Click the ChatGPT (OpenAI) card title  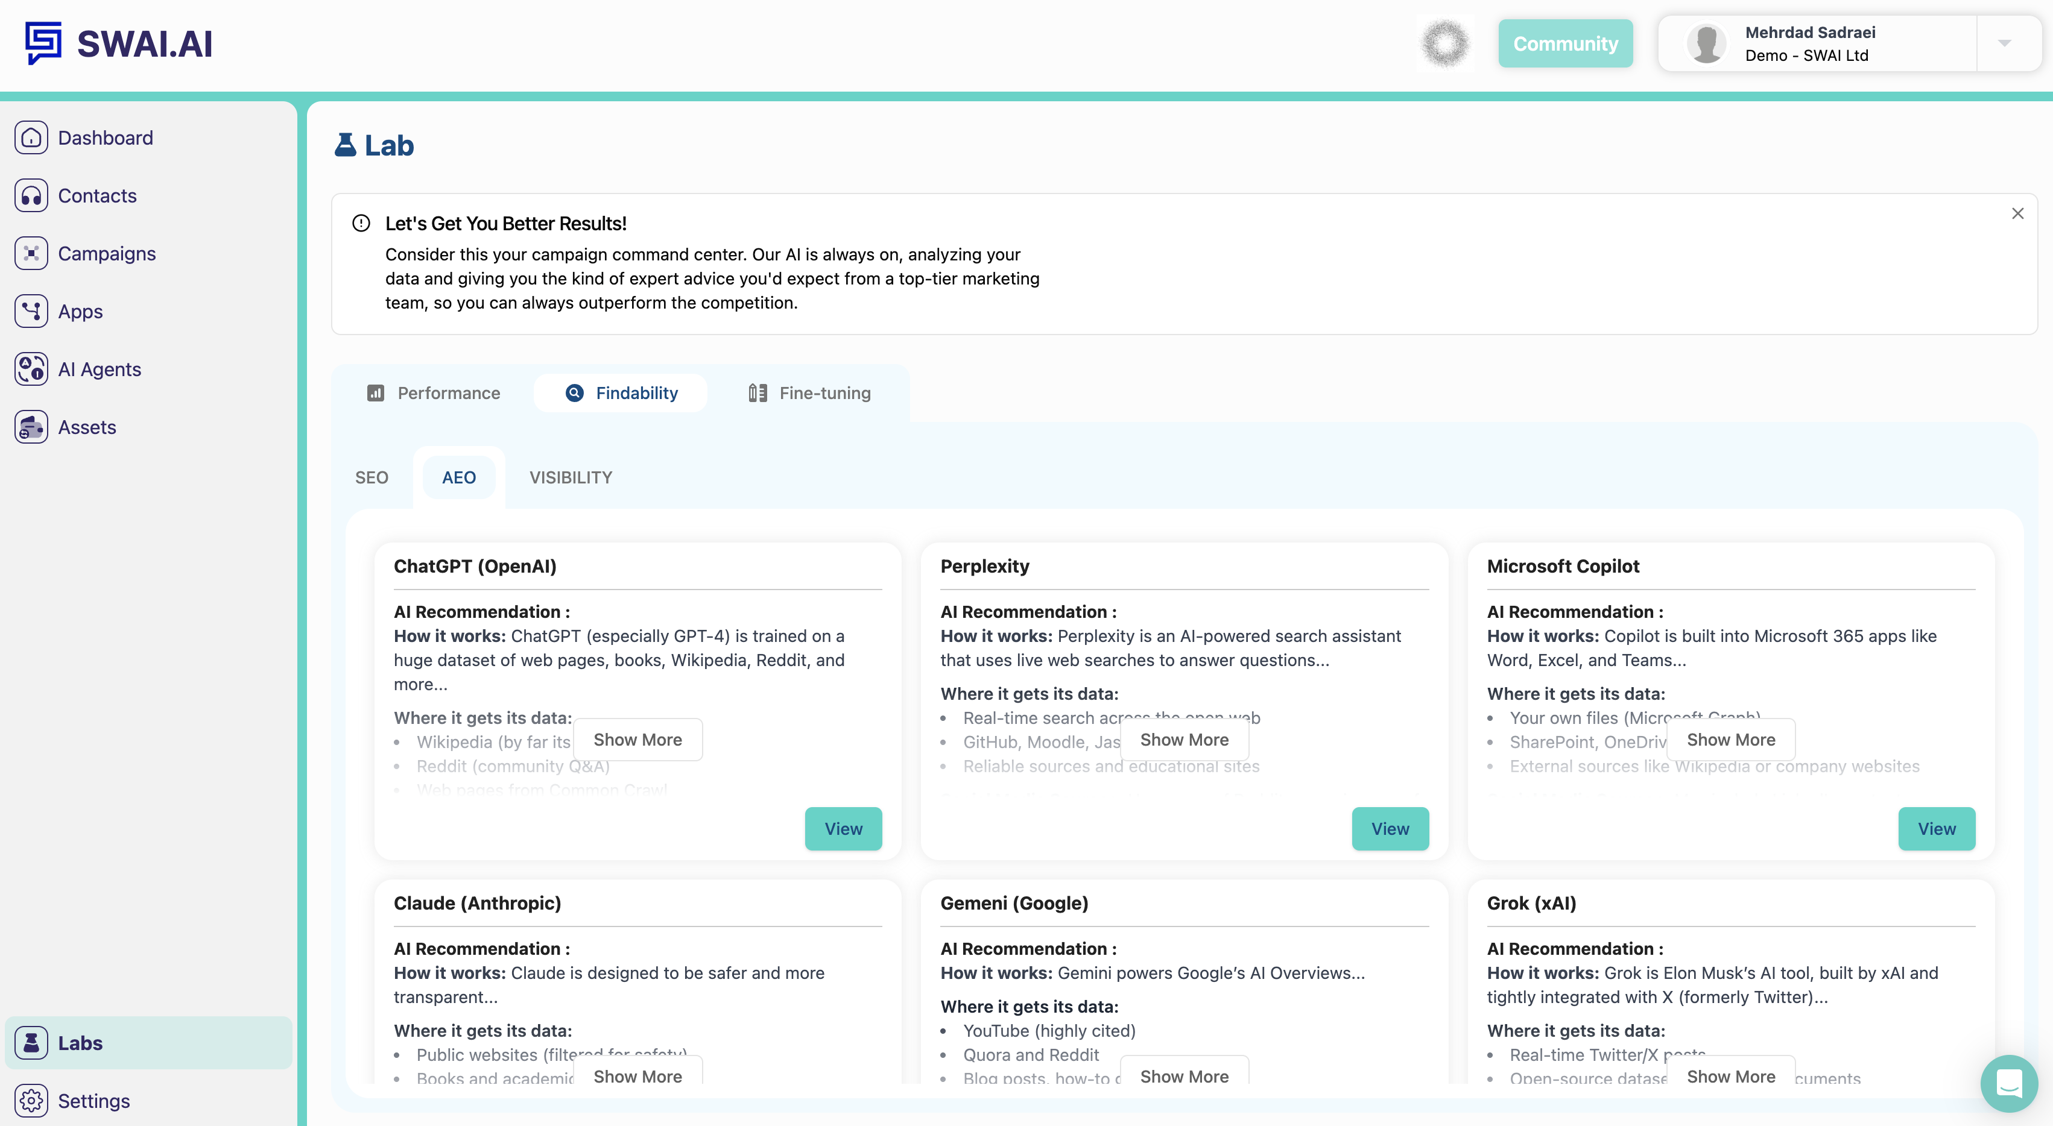point(475,566)
